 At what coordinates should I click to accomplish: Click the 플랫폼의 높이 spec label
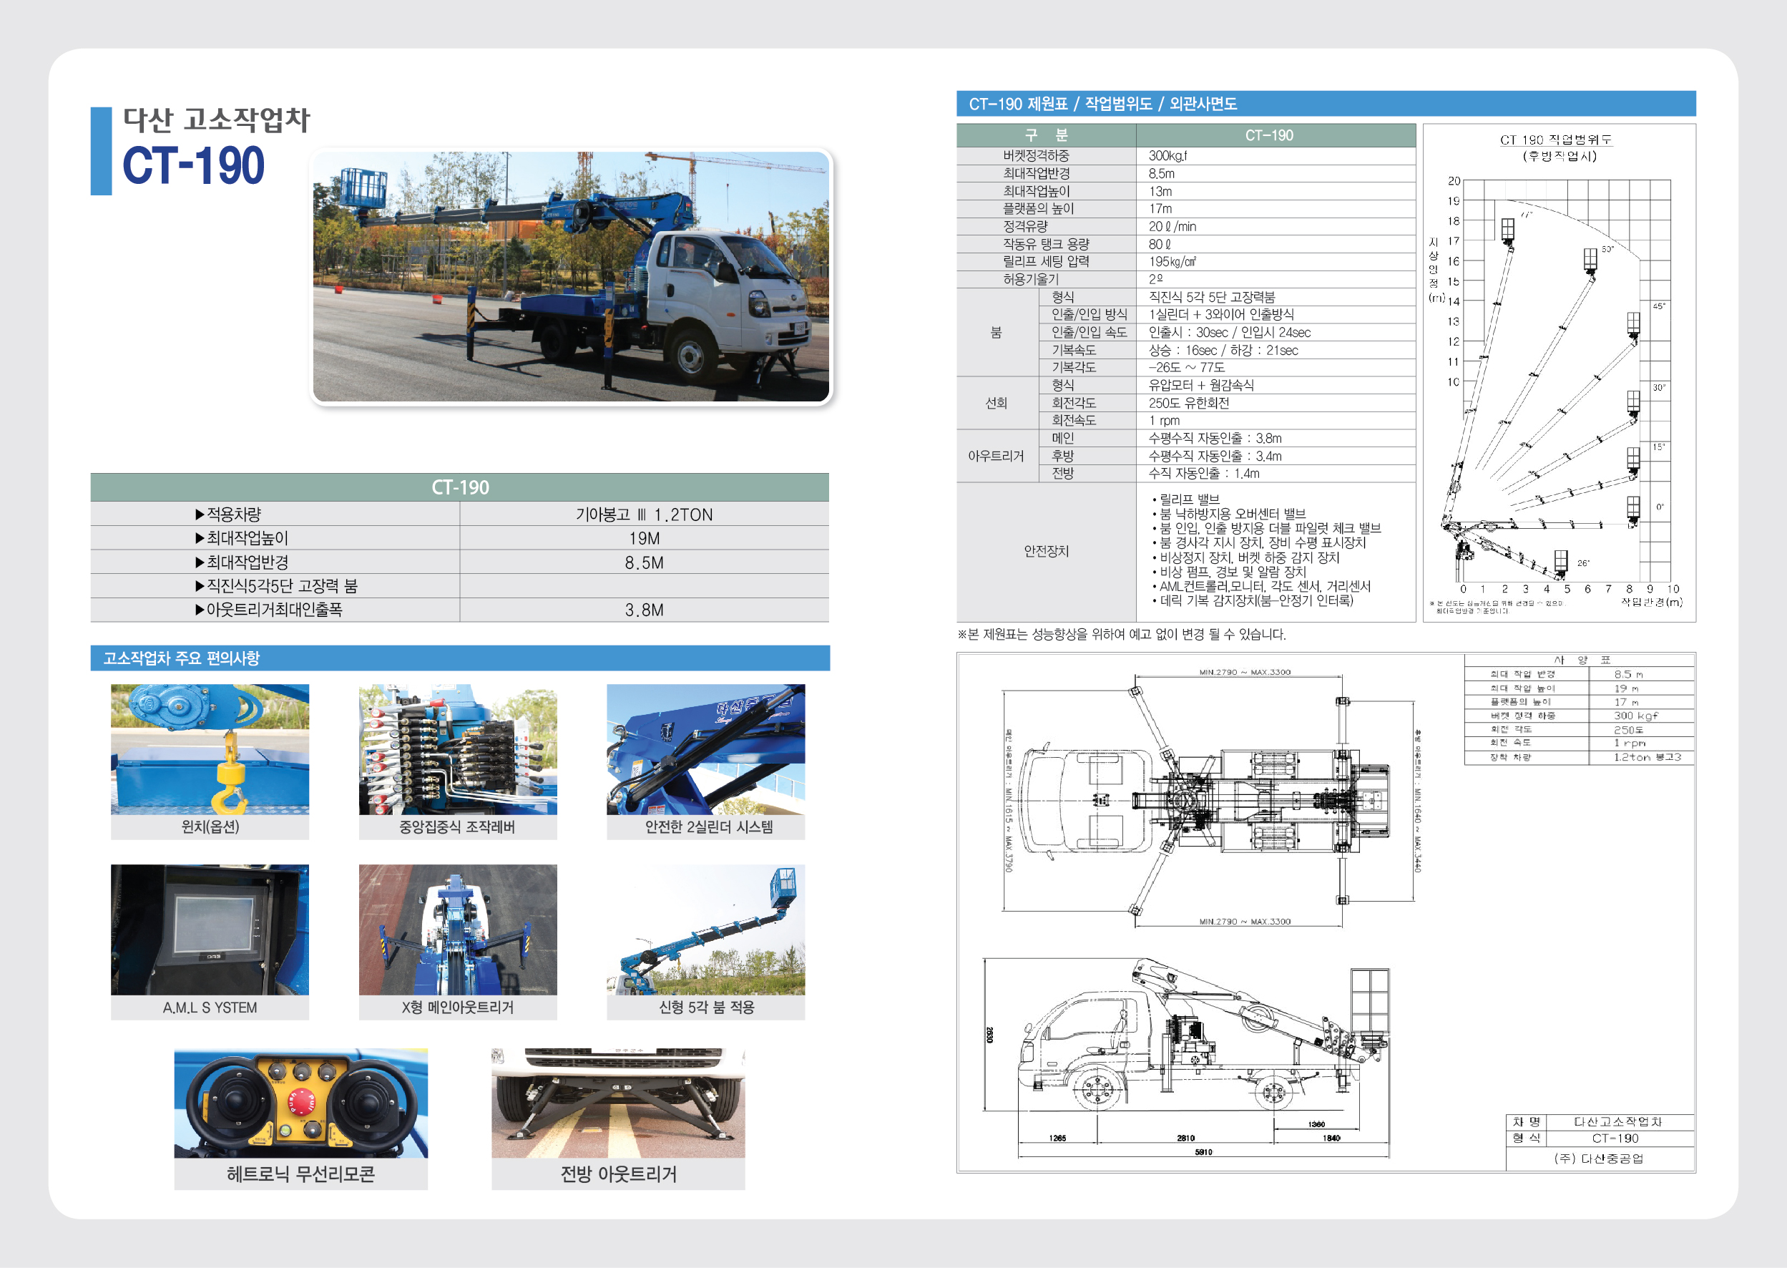1038,208
